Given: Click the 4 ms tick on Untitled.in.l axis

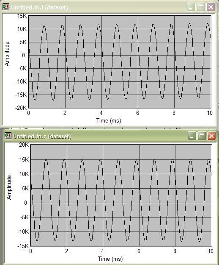Looking at the screenshot, I should (101, 113).
